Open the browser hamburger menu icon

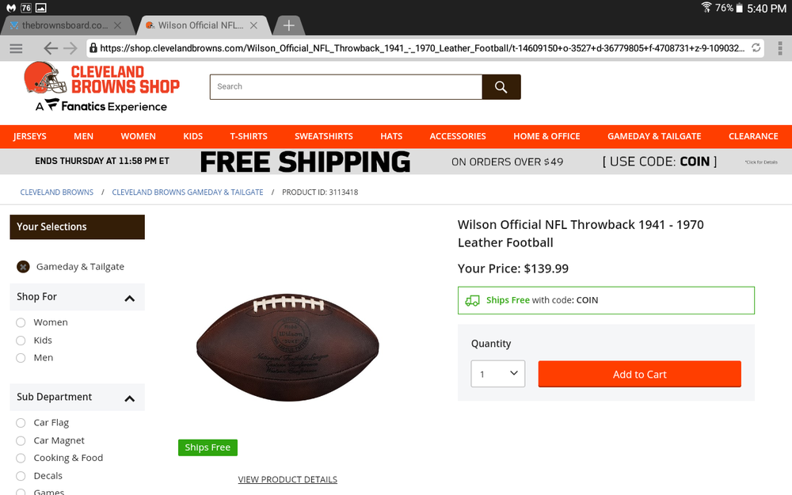pos(16,48)
